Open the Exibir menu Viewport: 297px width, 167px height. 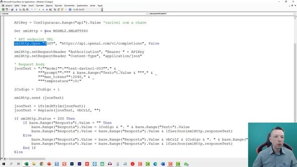pyautogui.click(x=24, y=6)
